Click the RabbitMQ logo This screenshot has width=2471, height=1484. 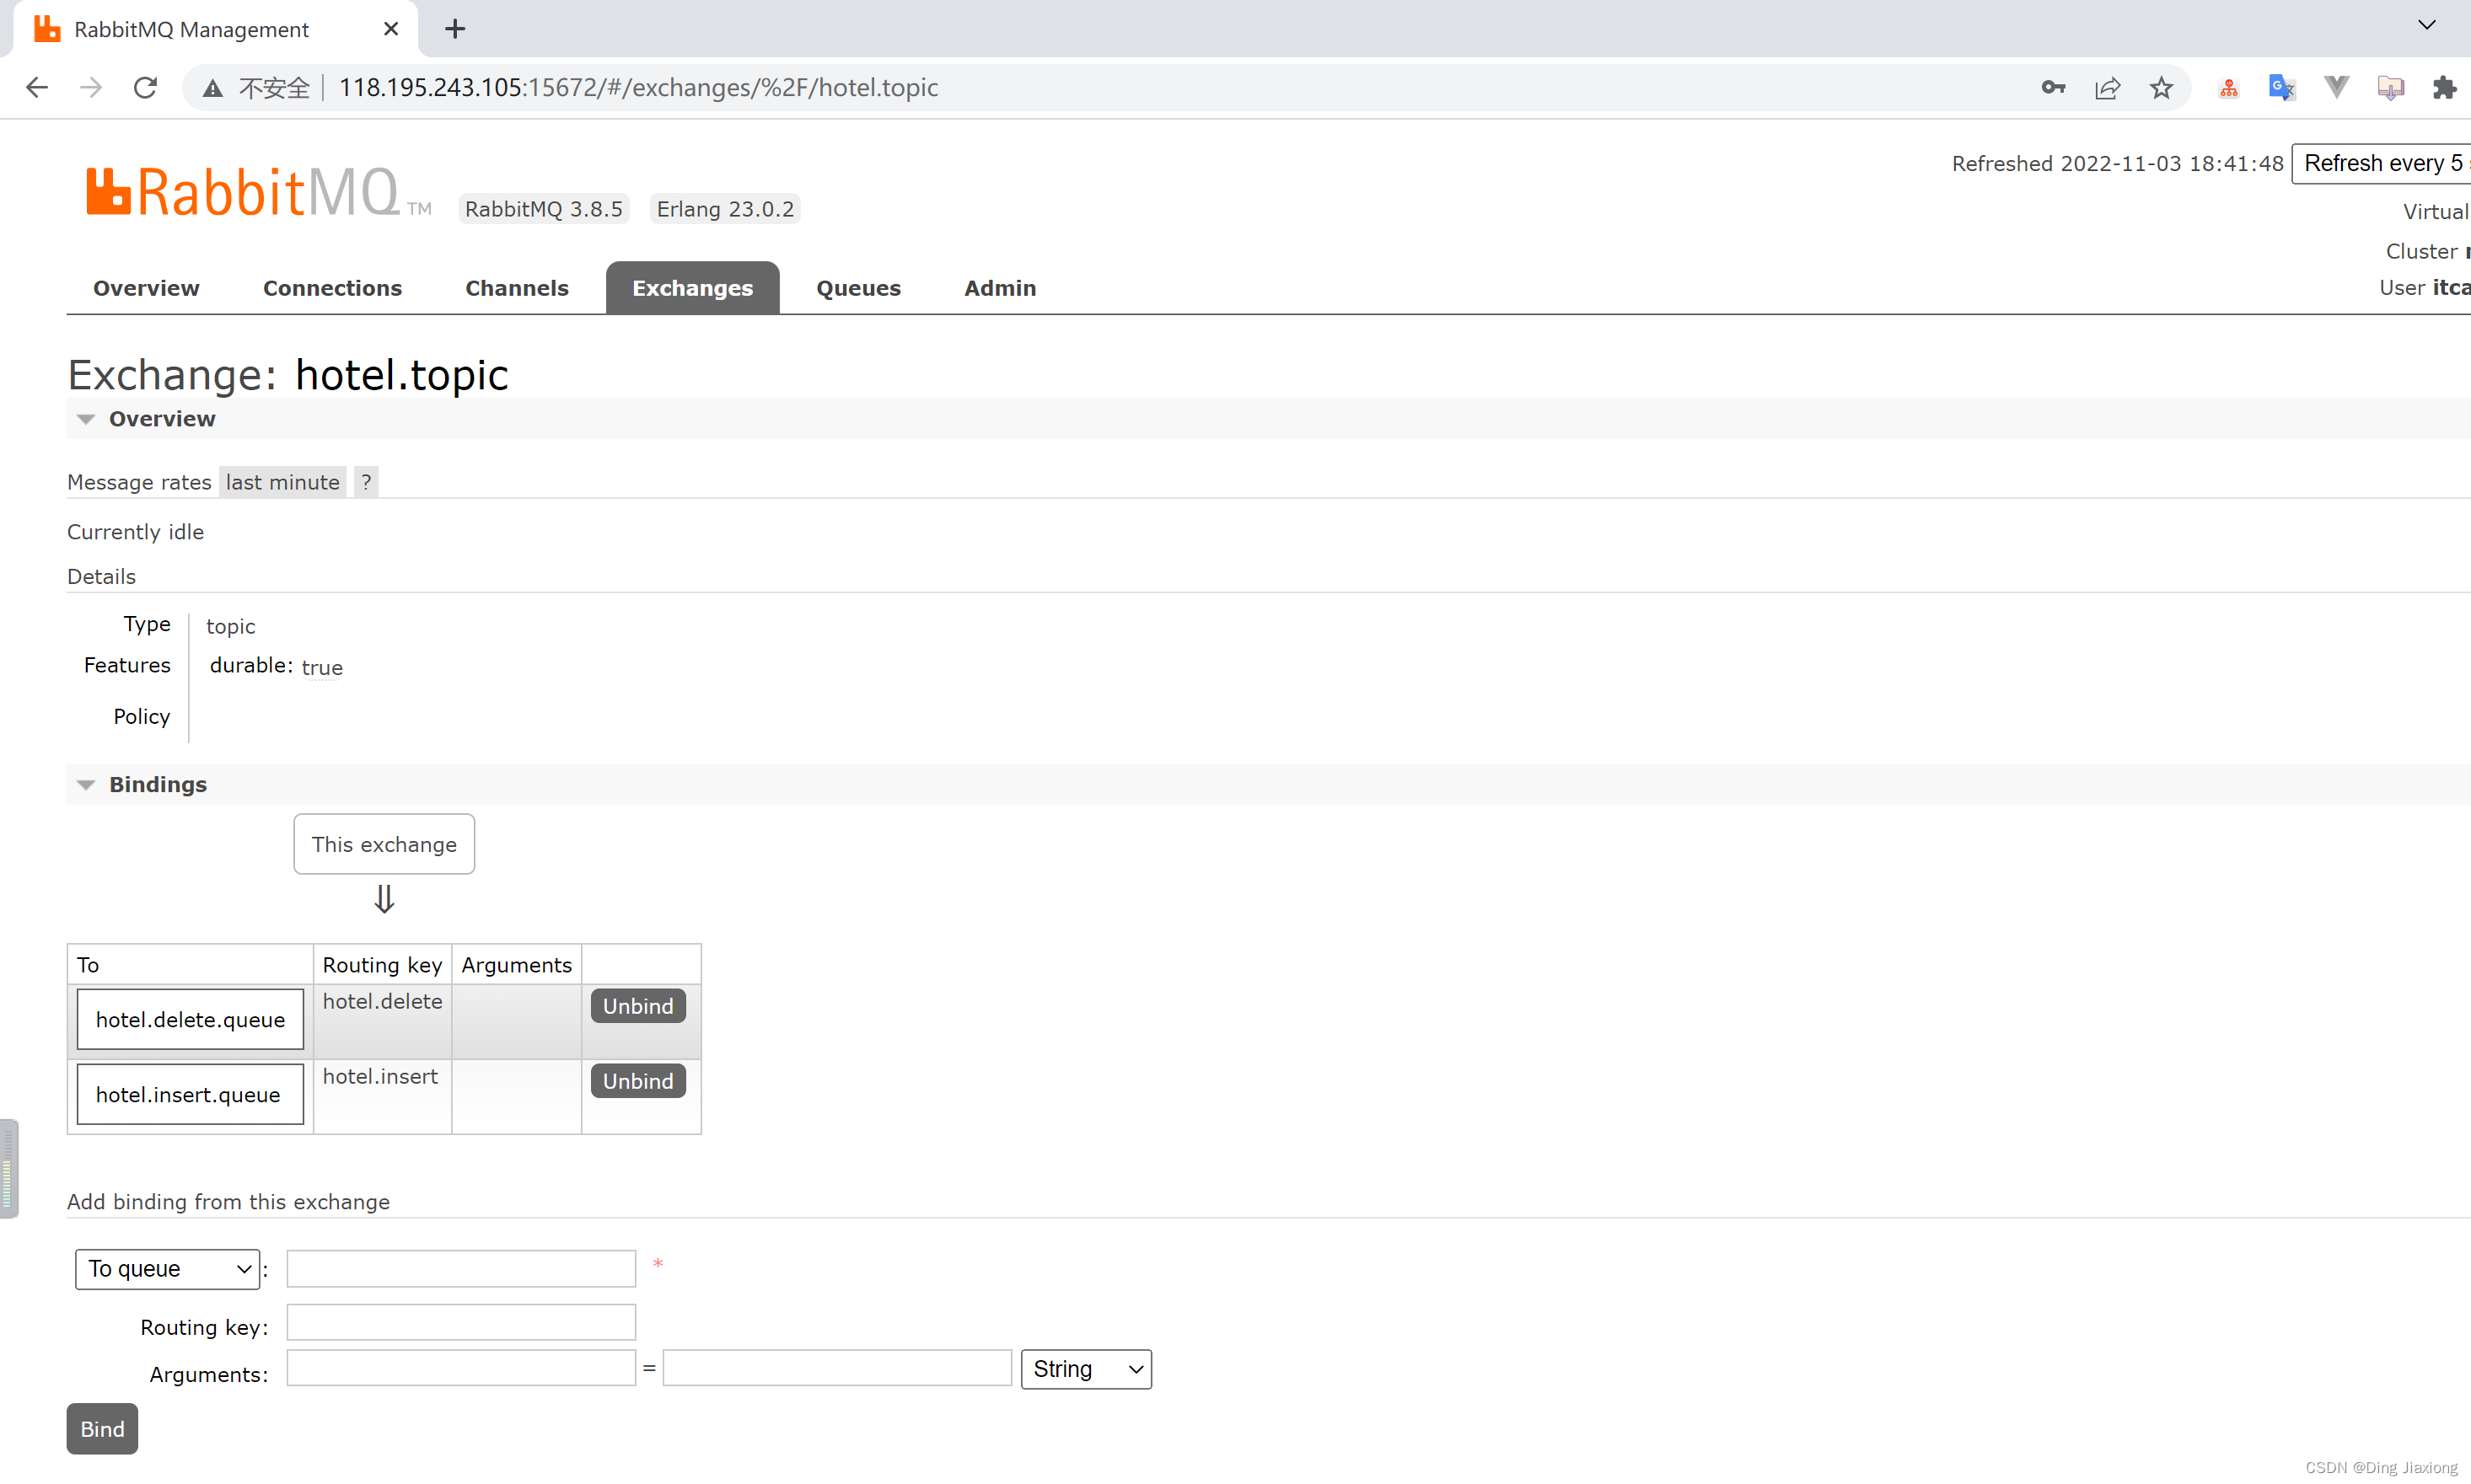[x=258, y=192]
